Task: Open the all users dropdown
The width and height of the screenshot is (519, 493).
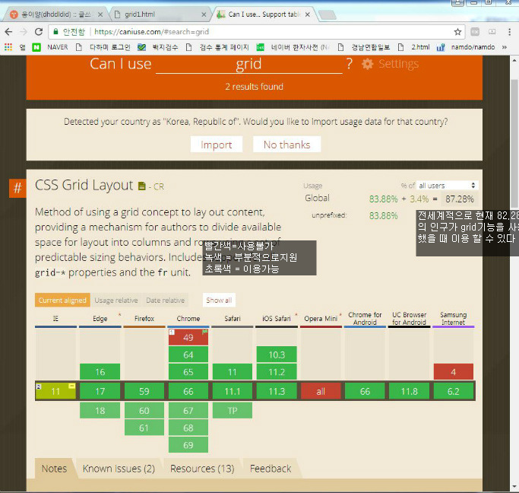Action: [447, 186]
